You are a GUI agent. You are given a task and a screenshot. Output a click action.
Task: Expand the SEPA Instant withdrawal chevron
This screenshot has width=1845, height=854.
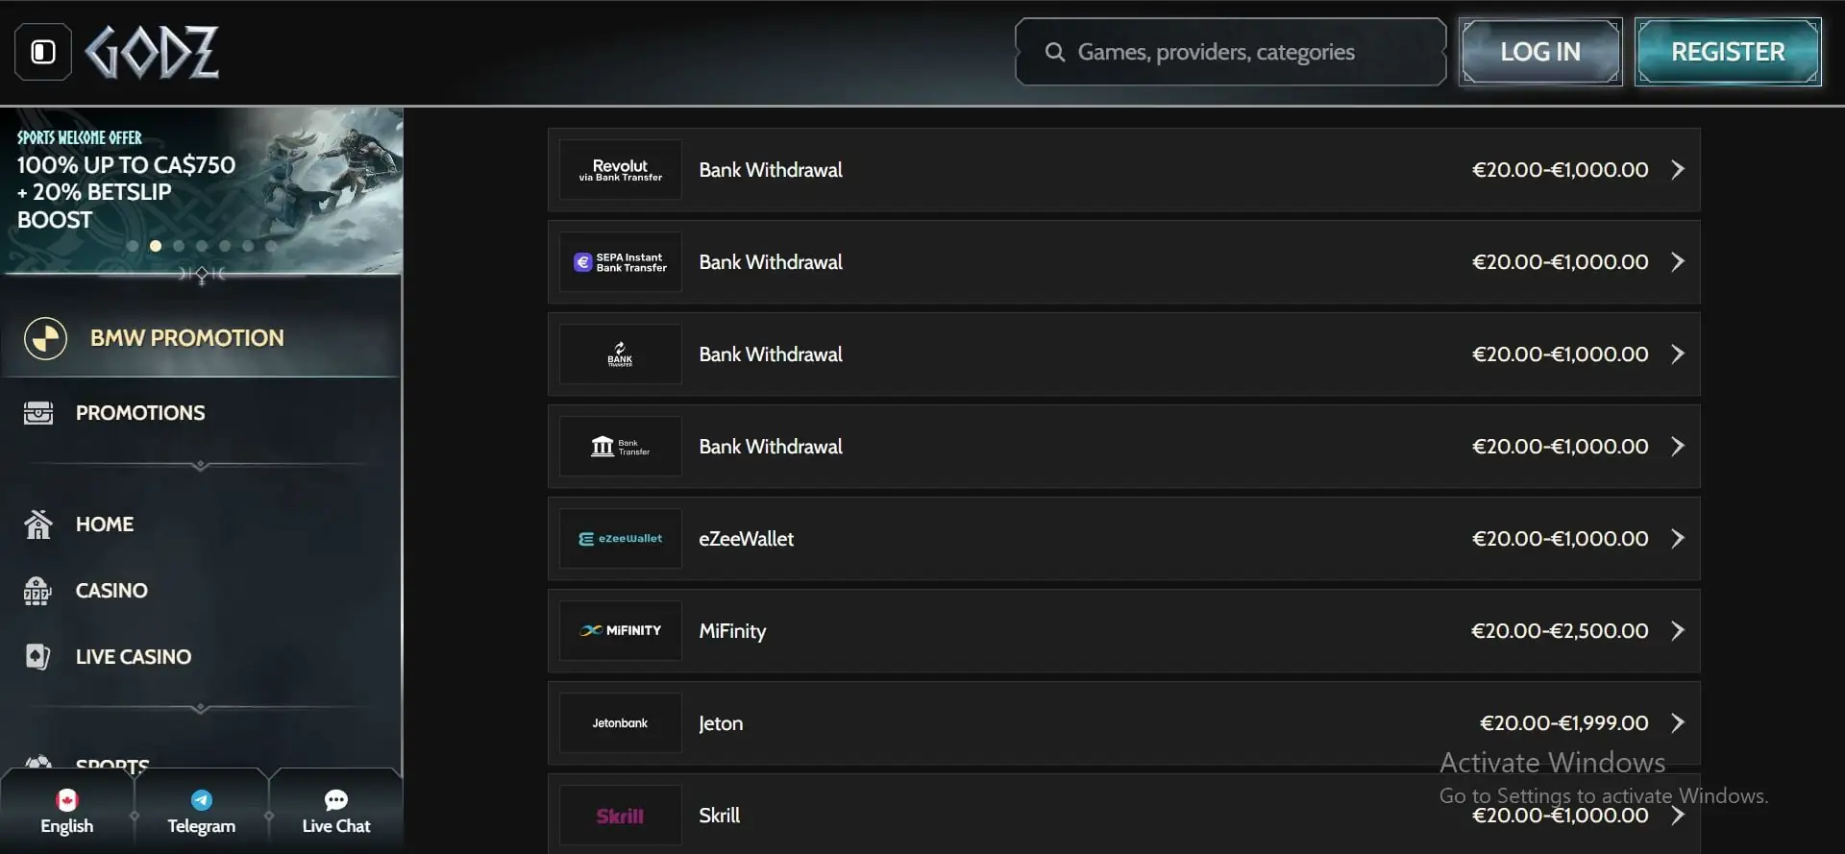click(x=1678, y=262)
